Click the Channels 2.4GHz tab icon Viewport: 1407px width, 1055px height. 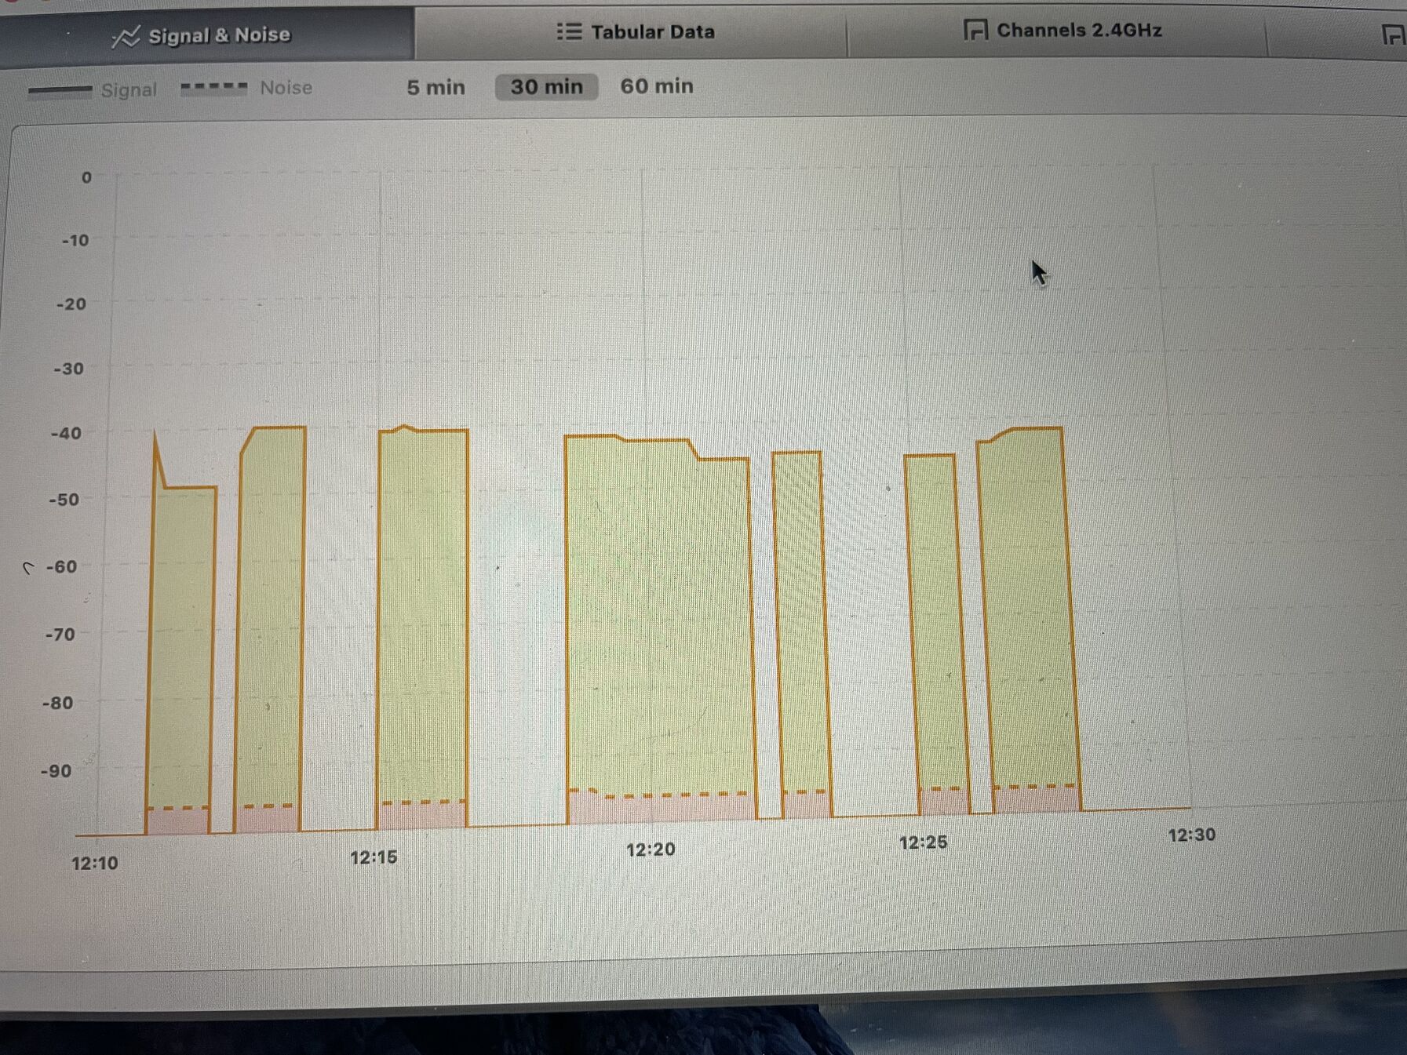click(975, 31)
